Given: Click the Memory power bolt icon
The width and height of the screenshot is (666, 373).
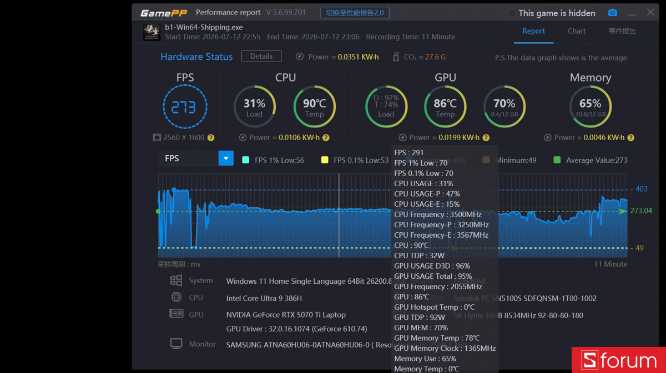Looking at the screenshot, I should coord(548,137).
